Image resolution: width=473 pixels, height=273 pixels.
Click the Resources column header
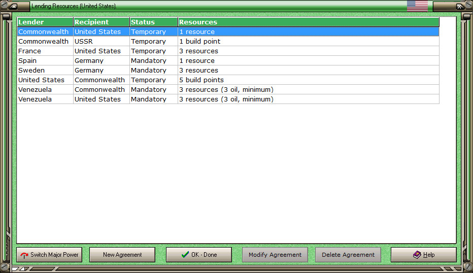(309, 22)
